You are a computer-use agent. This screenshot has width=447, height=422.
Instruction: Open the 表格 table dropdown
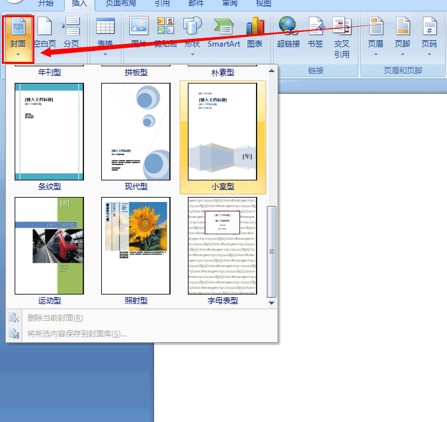105,34
